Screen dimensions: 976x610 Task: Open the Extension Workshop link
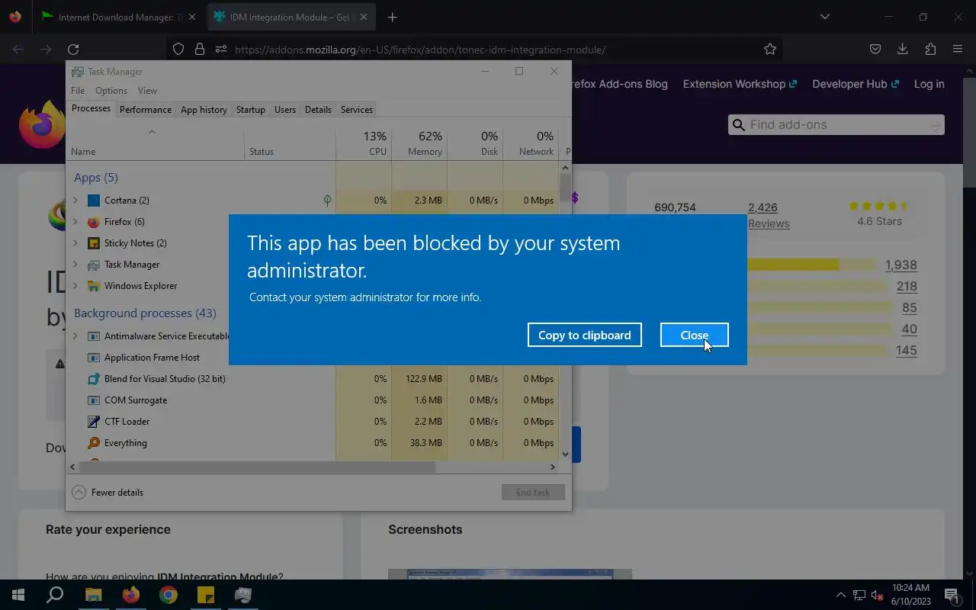pyautogui.click(x=740, y=84)
